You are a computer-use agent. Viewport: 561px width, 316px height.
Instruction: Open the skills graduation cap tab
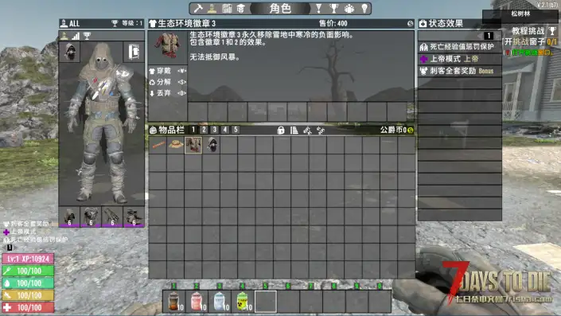click(x=241, y=8)
